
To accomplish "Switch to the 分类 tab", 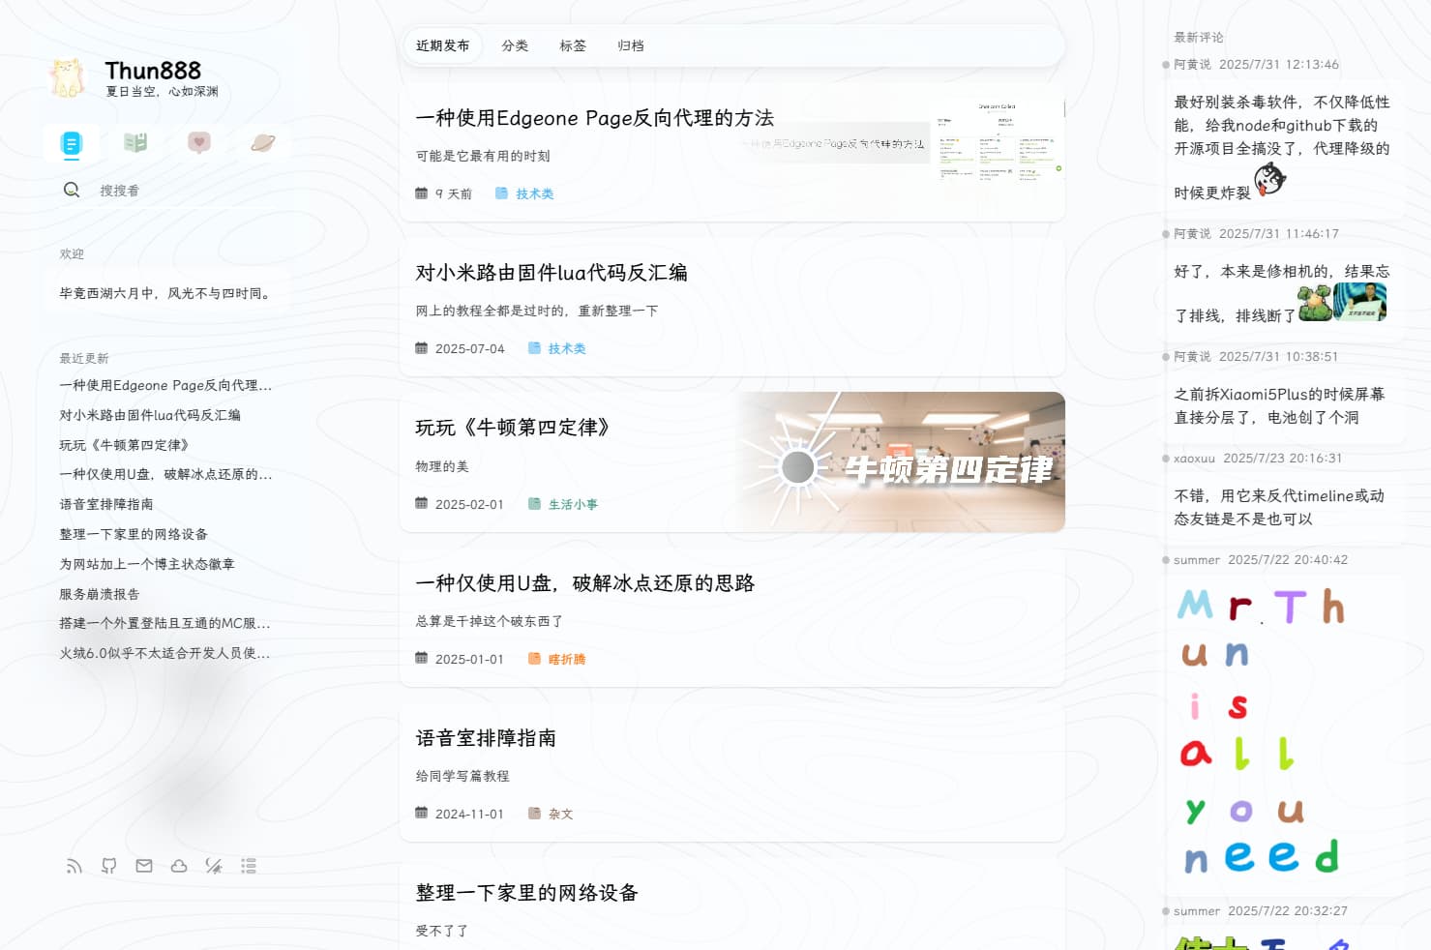I will click(515, 45).
